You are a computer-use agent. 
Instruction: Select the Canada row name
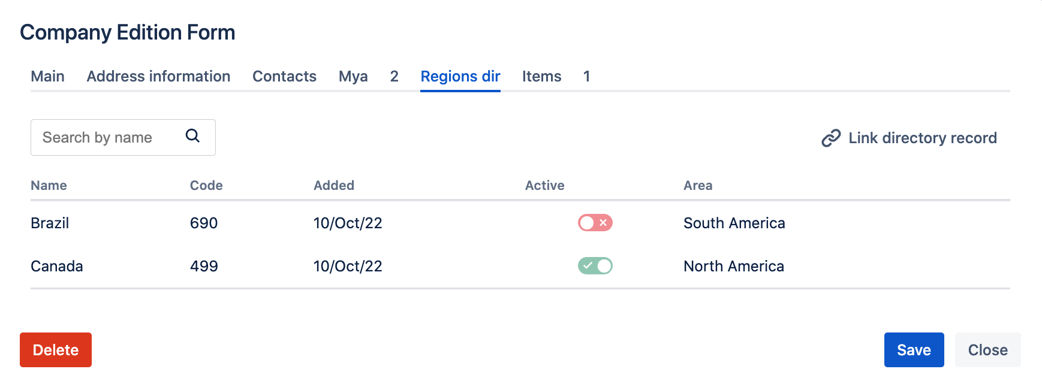(57, 267)
